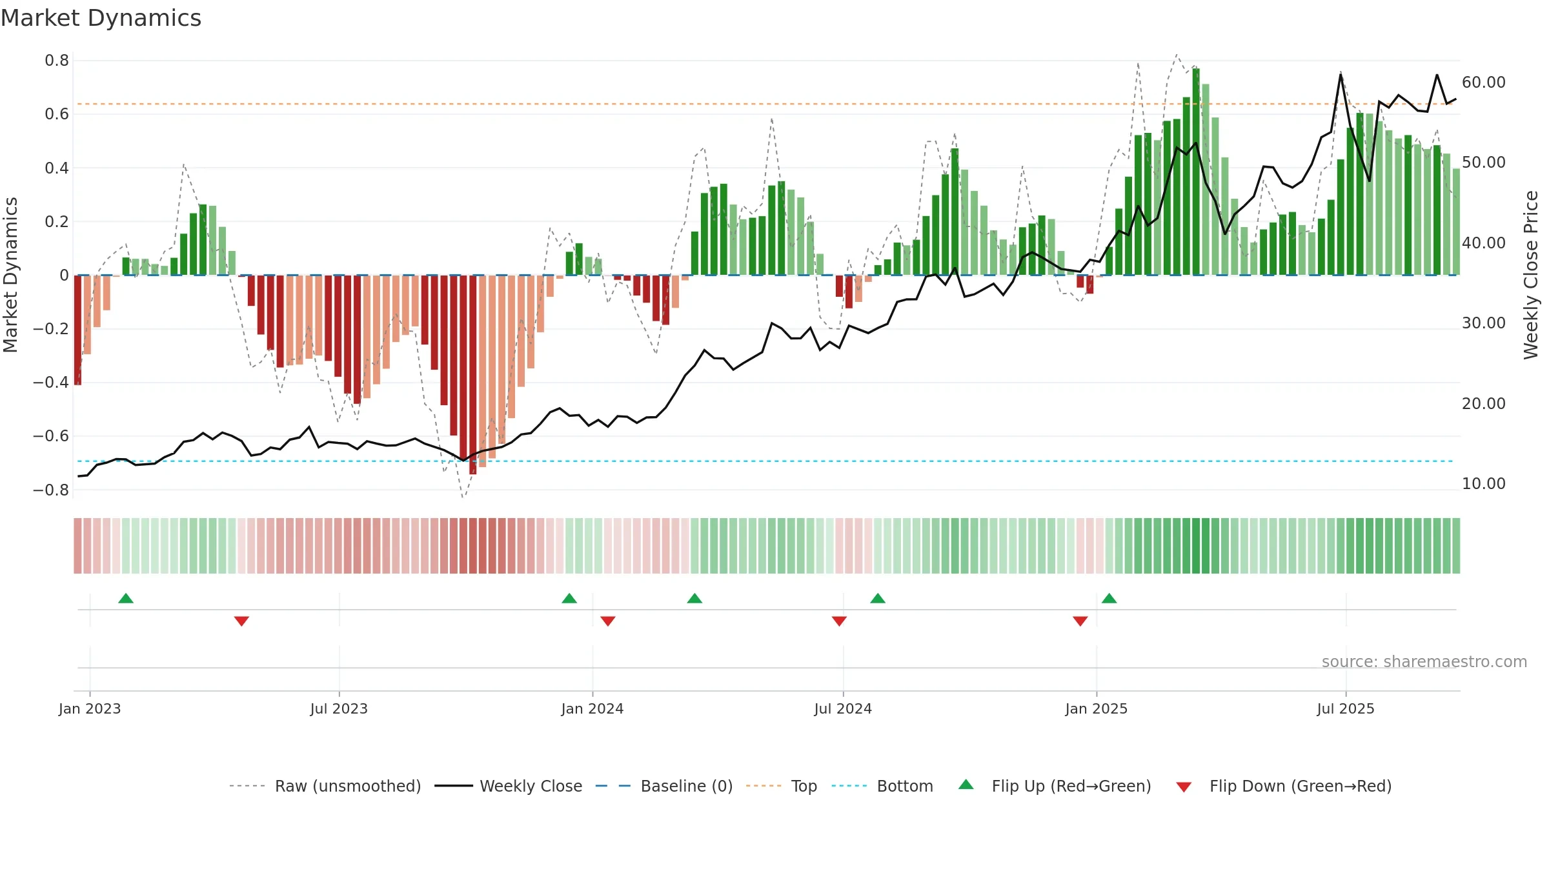Click the 30.00 price axis value
This screenshot has width=1549, height=871.
pos(1483,323)
